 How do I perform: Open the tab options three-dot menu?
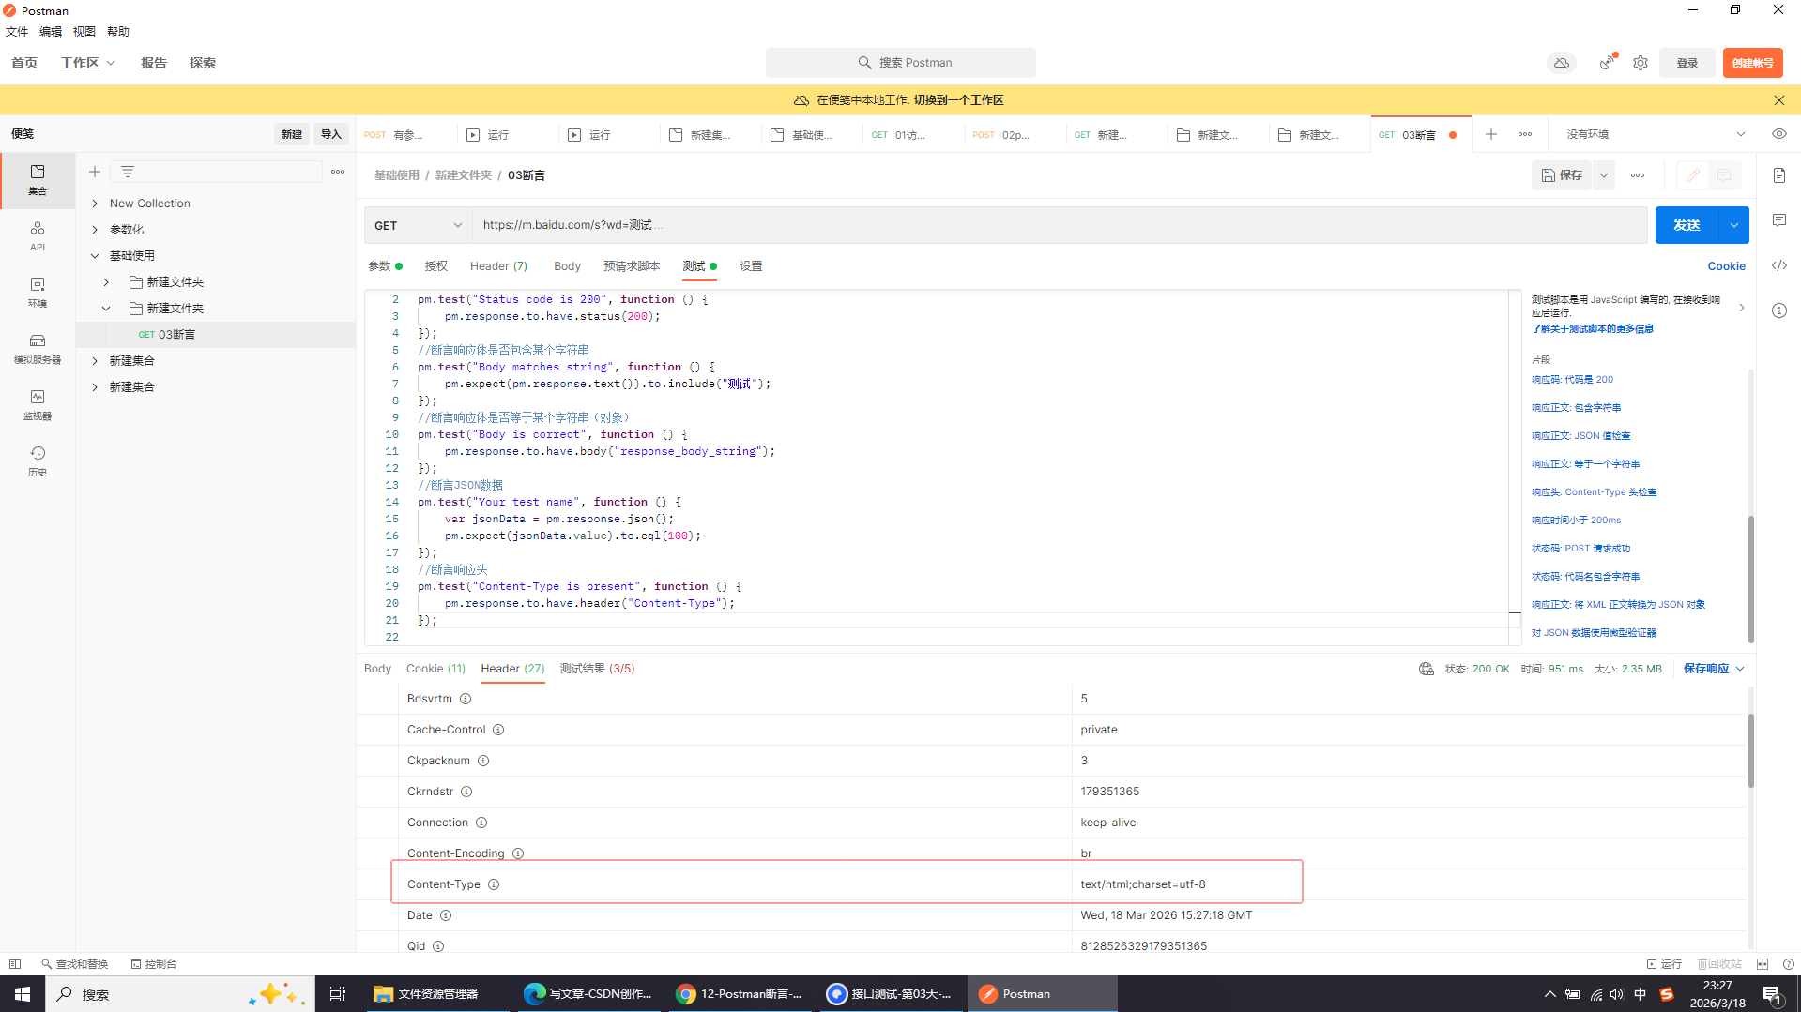pyautogui.click(x=1525, y=134)
